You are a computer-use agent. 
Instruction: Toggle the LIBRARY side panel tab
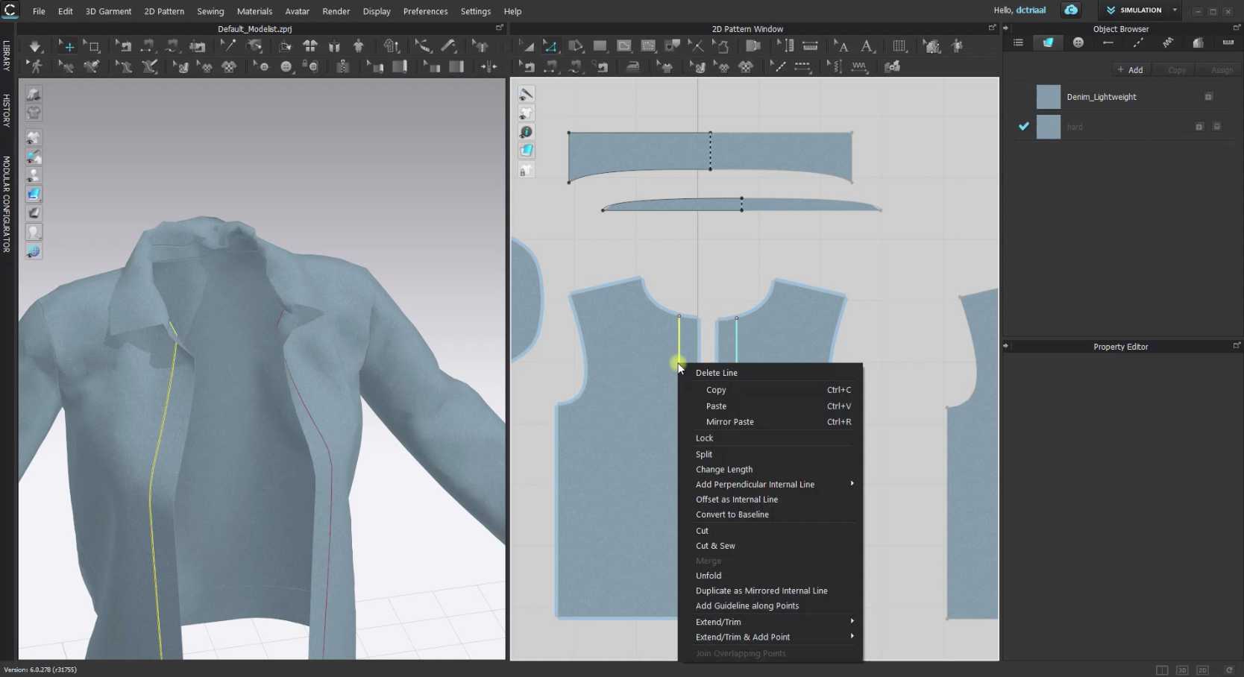pyautogui.click(x=7, y=56)
